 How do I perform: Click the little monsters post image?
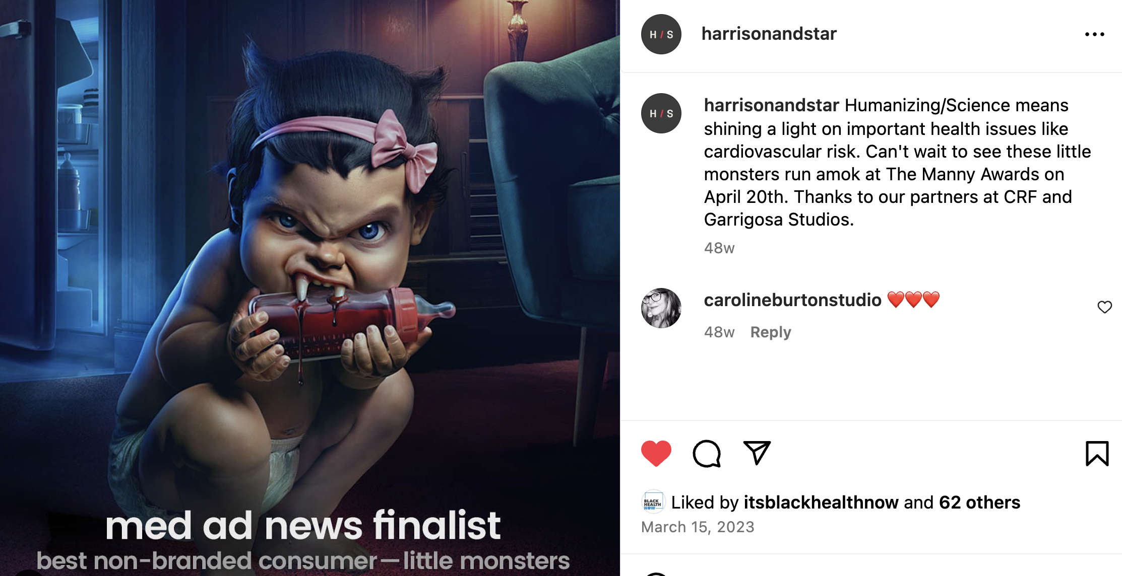309,288
